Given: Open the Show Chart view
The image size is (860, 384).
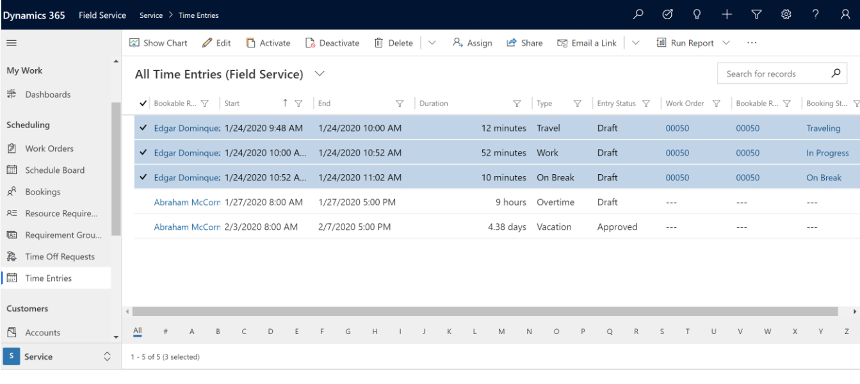Looking at the screenshot, I should pos(158,43).
